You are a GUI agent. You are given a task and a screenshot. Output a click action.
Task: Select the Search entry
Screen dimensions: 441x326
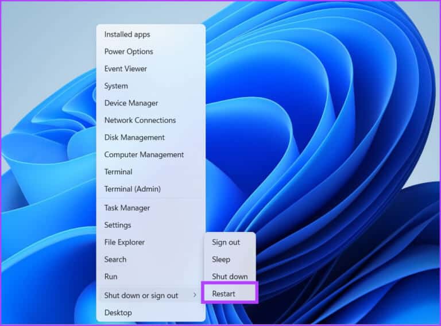point(151,259)
